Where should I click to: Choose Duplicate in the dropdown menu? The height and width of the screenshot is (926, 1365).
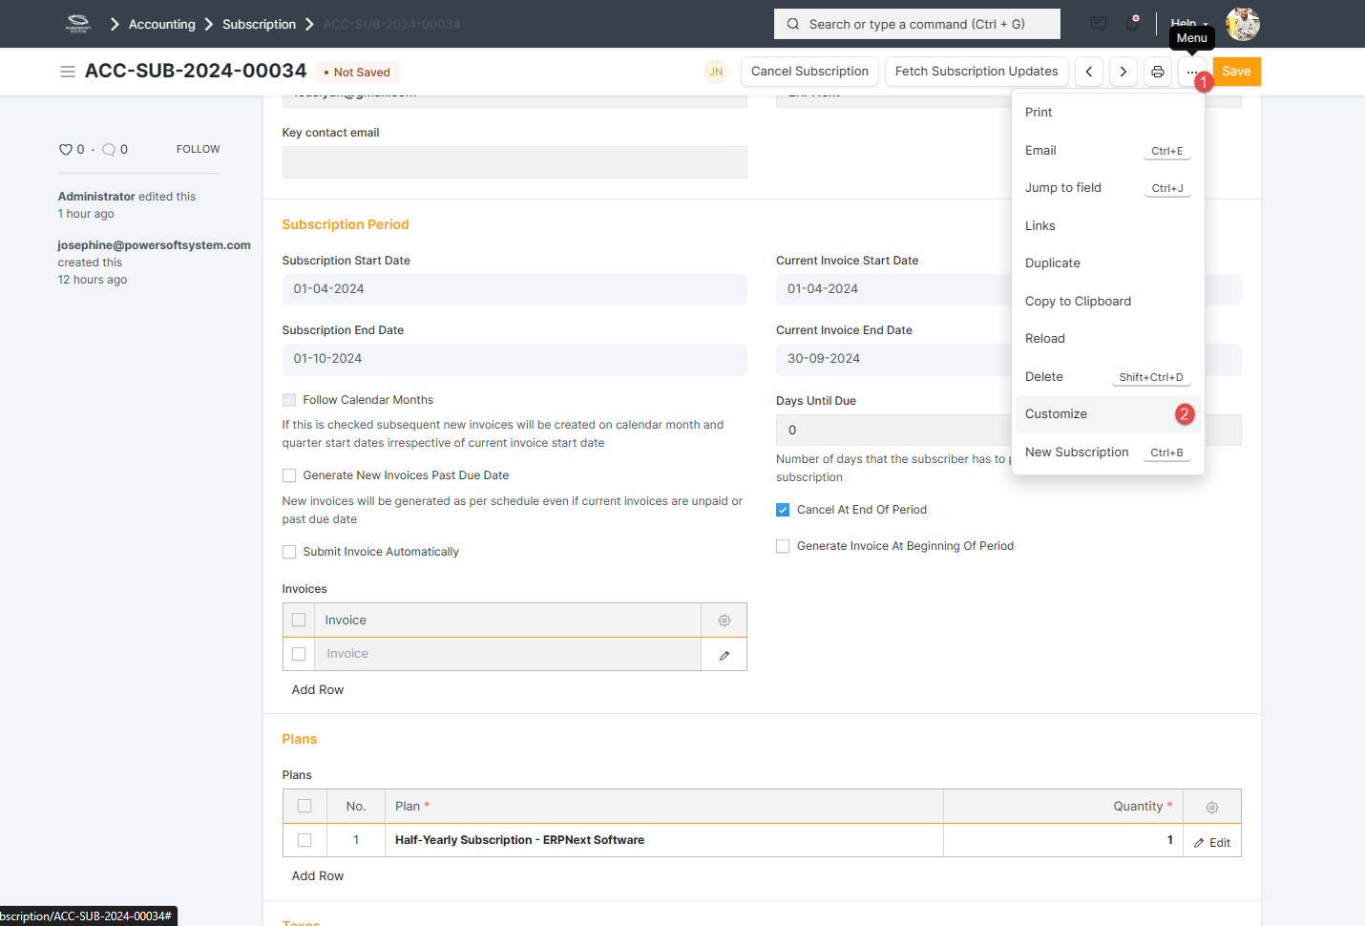1053,263
